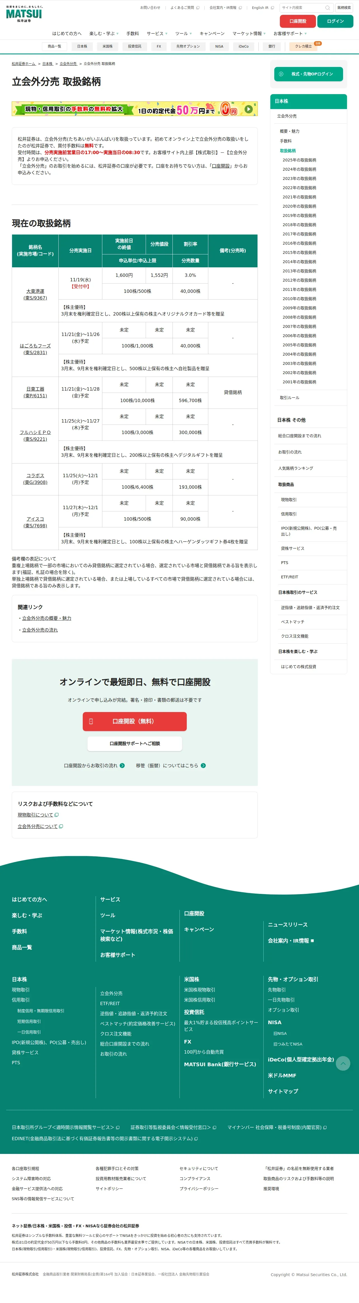Viewport: 359px width, 1303px height.
Task: Click the smartphone icon in the 口座開設(無料) button
Action: click(x=91, y=721)
